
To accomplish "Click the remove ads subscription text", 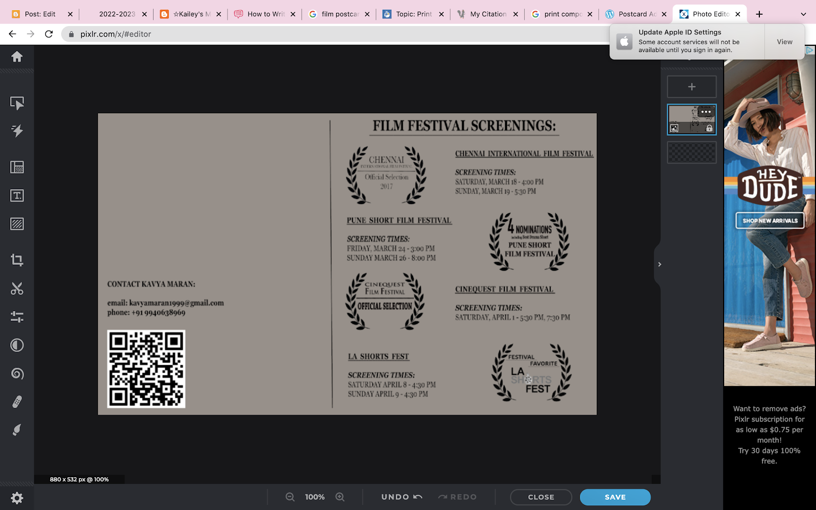I will pos(769,435).
